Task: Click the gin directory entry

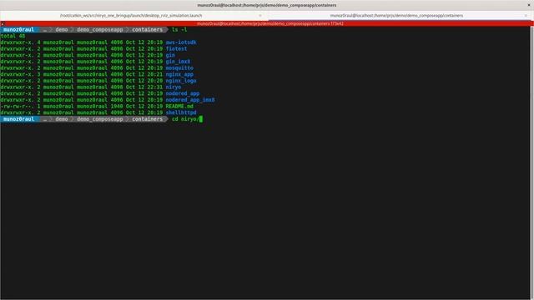Action: (170, 55)
